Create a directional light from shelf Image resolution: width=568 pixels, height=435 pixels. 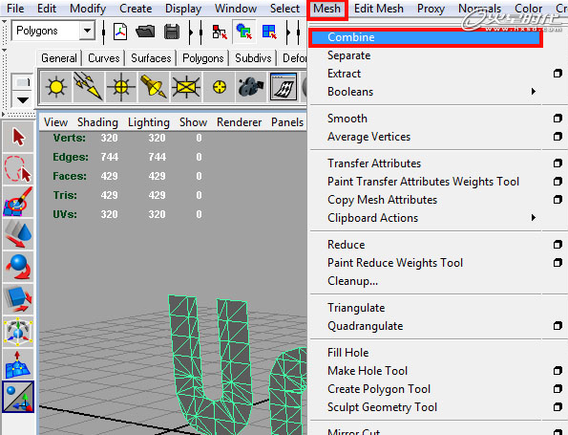[x=89, y=87]
